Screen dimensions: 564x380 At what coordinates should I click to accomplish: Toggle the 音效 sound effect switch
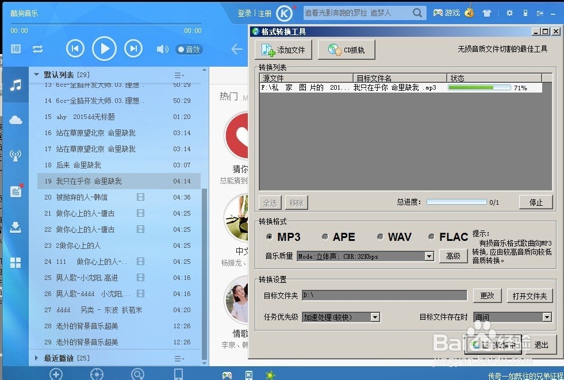[189, 49]
